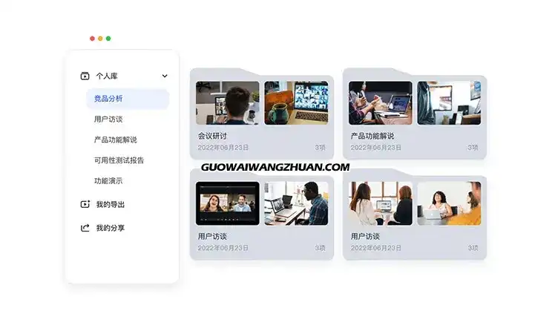Open first thumbnail in 产品功能解说 folder card
Screen dimensions: 552x334
[x=380, y=103]
